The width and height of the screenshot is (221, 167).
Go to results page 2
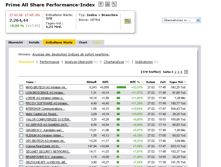click(175, 72)
